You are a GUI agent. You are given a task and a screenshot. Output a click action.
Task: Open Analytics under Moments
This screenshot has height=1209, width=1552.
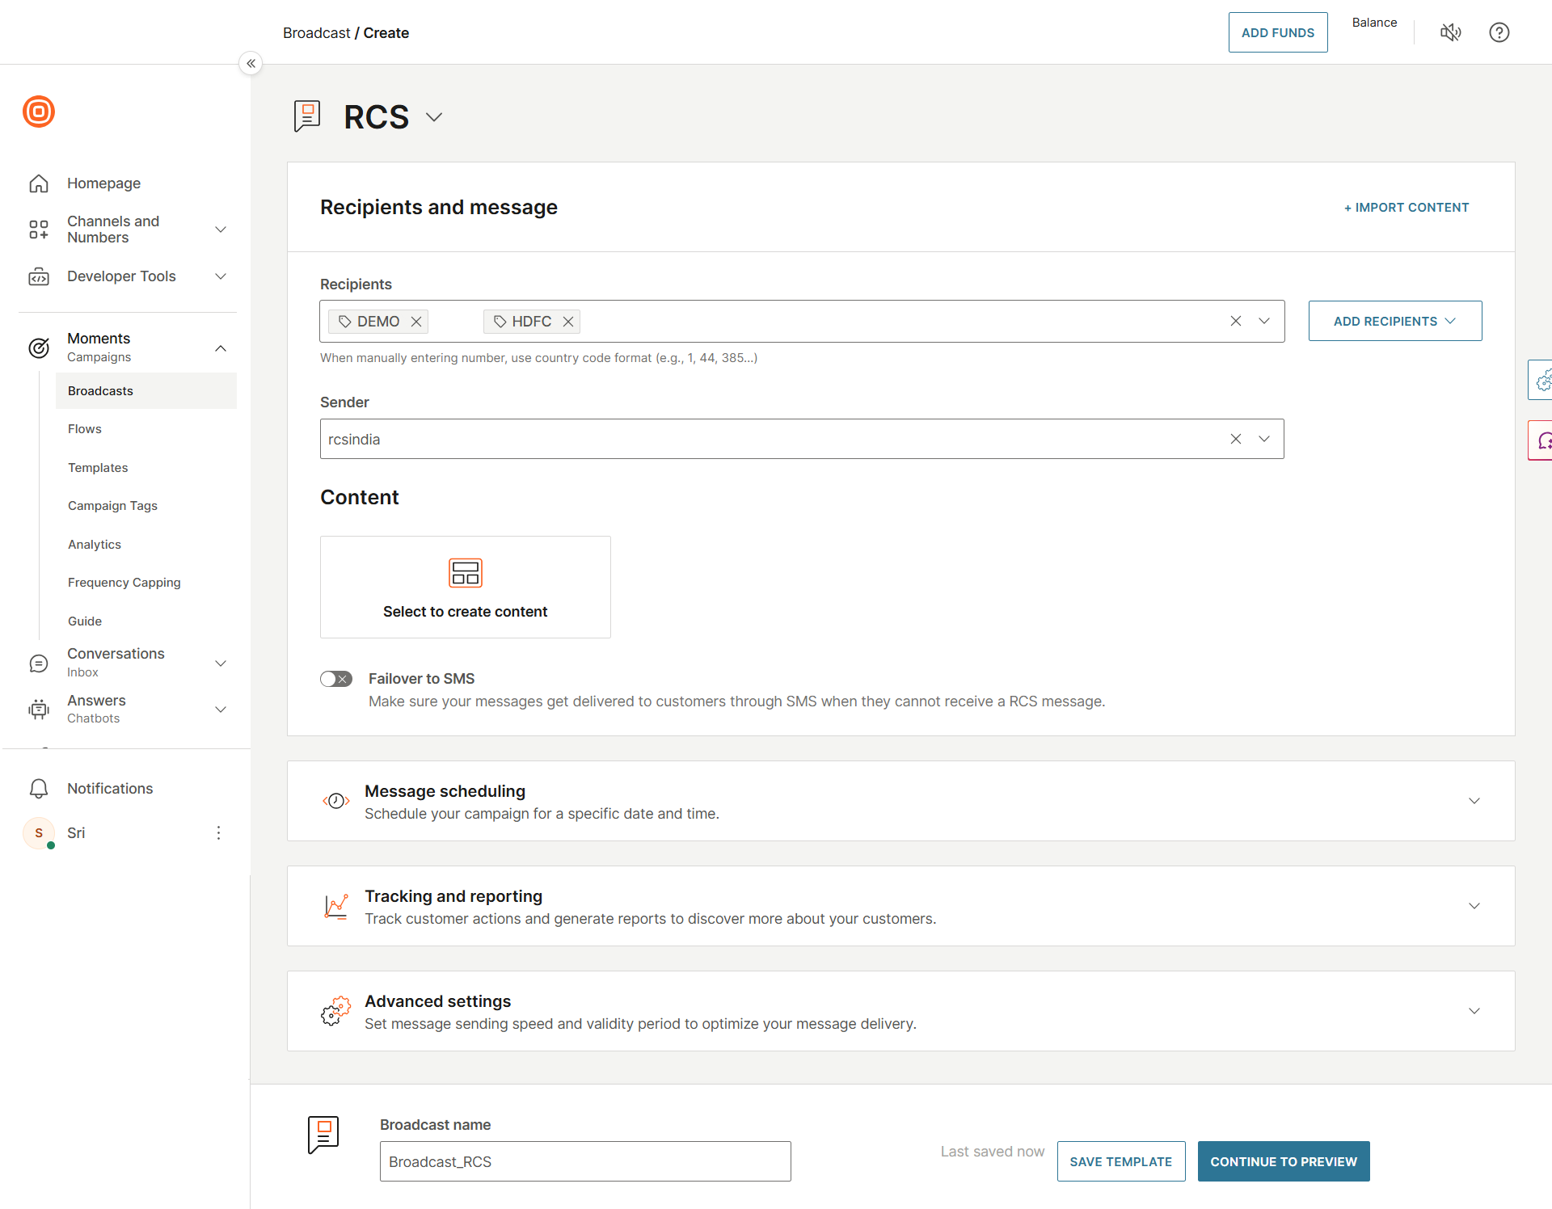(94, 544)
